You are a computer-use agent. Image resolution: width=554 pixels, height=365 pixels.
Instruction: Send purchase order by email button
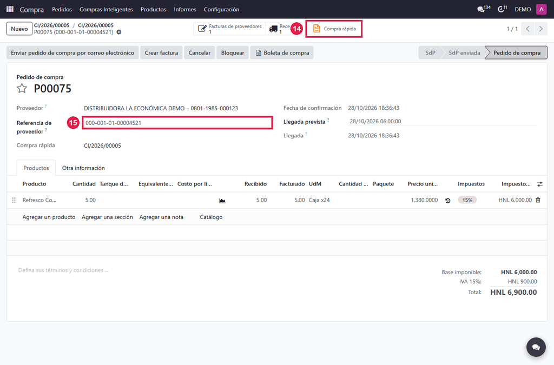tap(72, 53)
